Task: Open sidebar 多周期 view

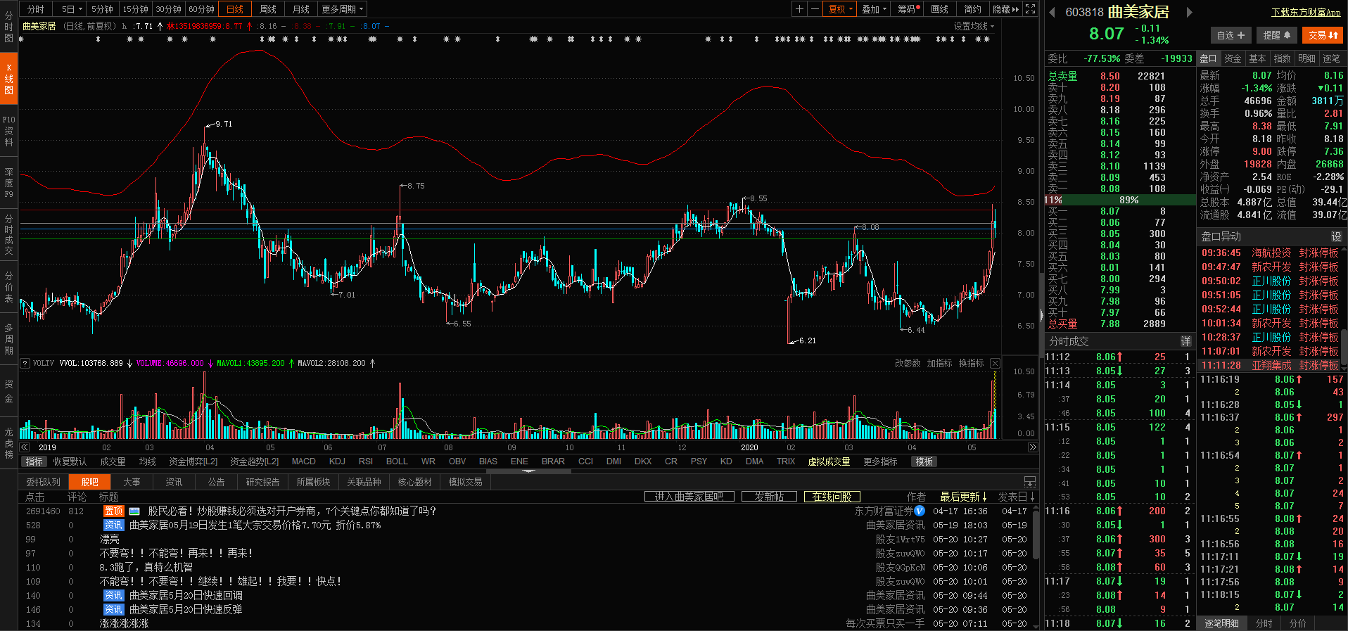Action: (8, 339)
